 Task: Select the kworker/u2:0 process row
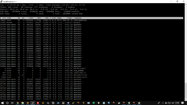pyautogui.click(x=43, y=77)
